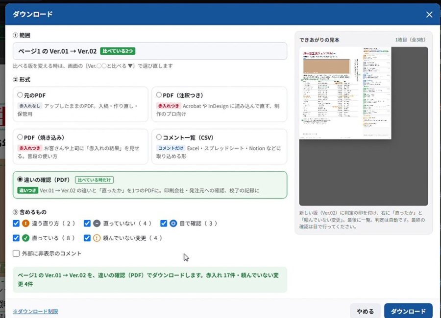Click the blue 目で確認 circle icon
441x318 pixels.
(x=173, y=223)
